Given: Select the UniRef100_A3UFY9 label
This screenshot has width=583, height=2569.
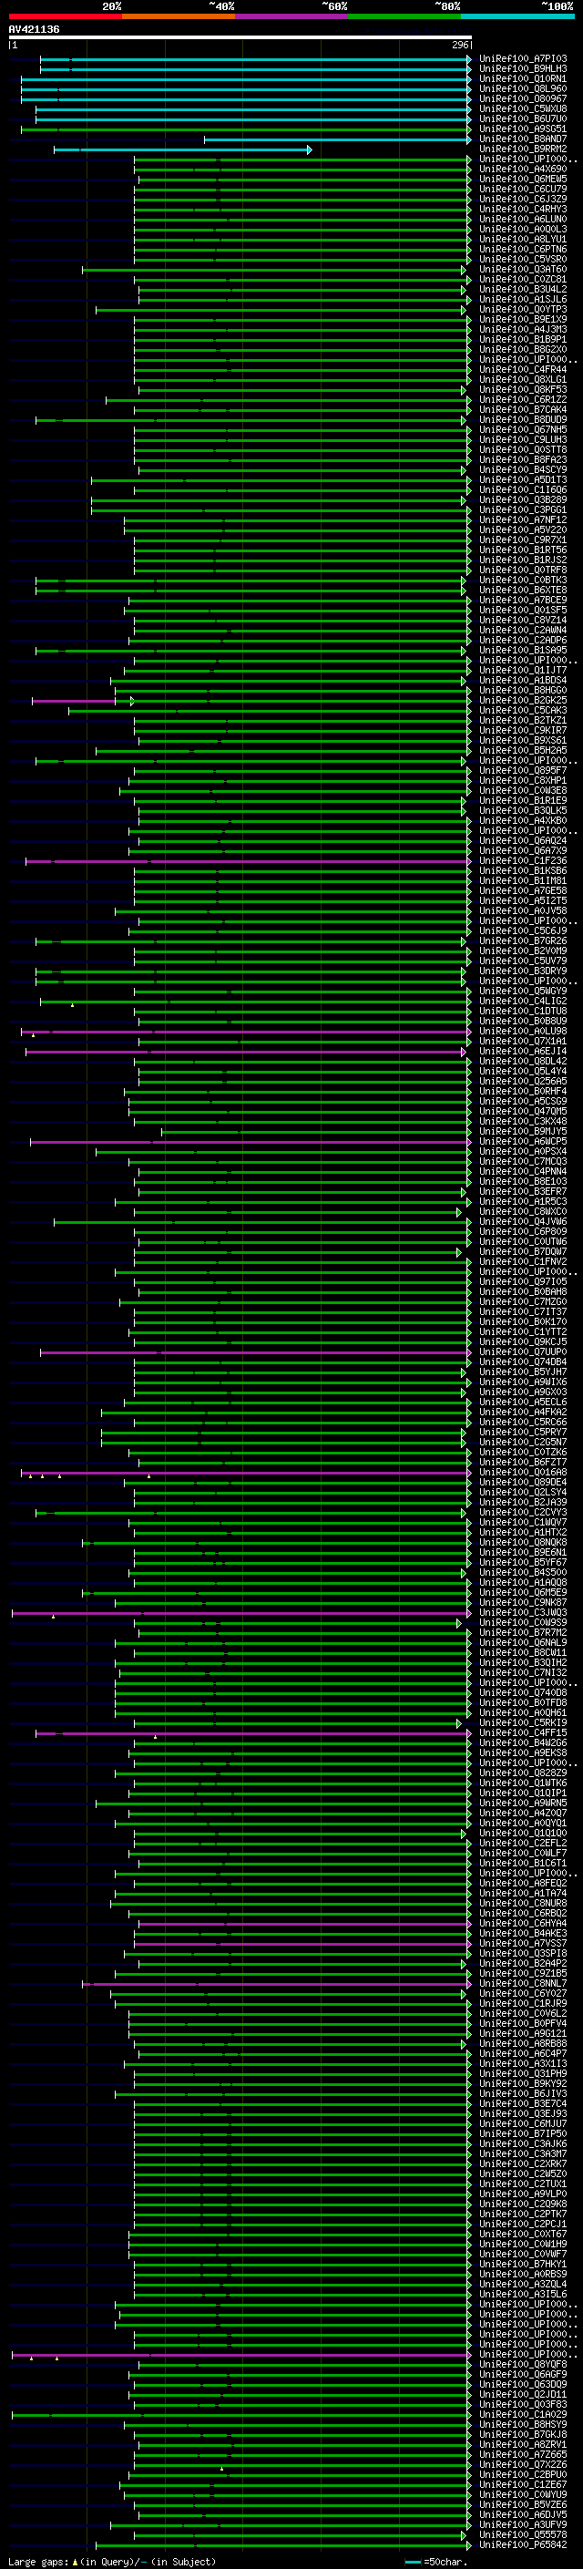Looking at the screenshot, I should coord(522,2524).
